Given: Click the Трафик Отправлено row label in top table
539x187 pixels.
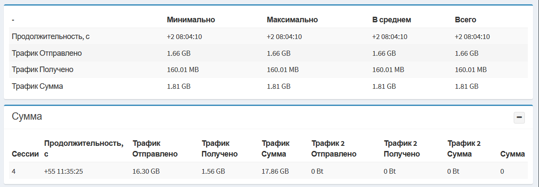Looking at the screenshot, I should 47,53.
